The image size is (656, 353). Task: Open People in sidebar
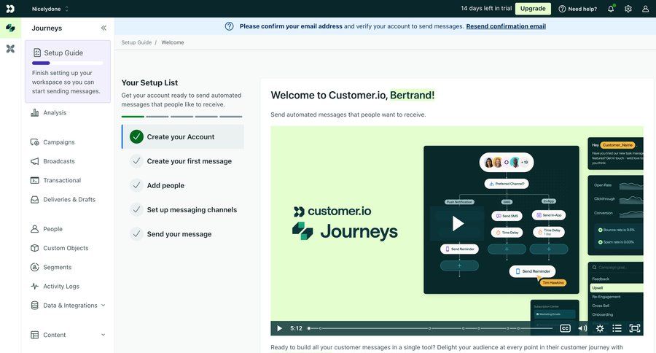click(x=52, y=229)
